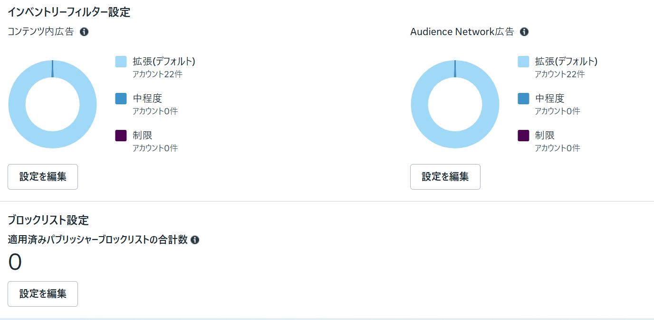Select the blue 中程度 swatch for Audience Network広告
The width and height of the screenshot is (654, 320).
click(x=523, y=99)
